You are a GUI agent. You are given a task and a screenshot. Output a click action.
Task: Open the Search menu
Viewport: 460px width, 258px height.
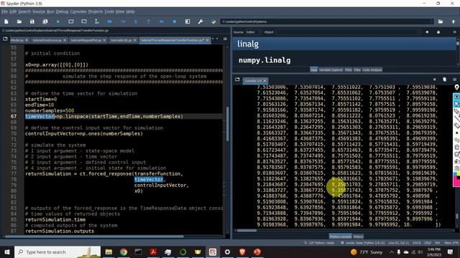24,11
